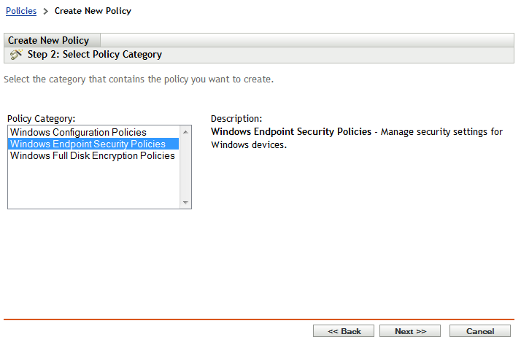Proceed with the Next >> button
The image size is (521, 345).
(x=410, y=331)
